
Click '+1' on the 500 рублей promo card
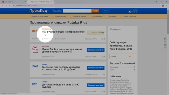[x=103, y=39]
